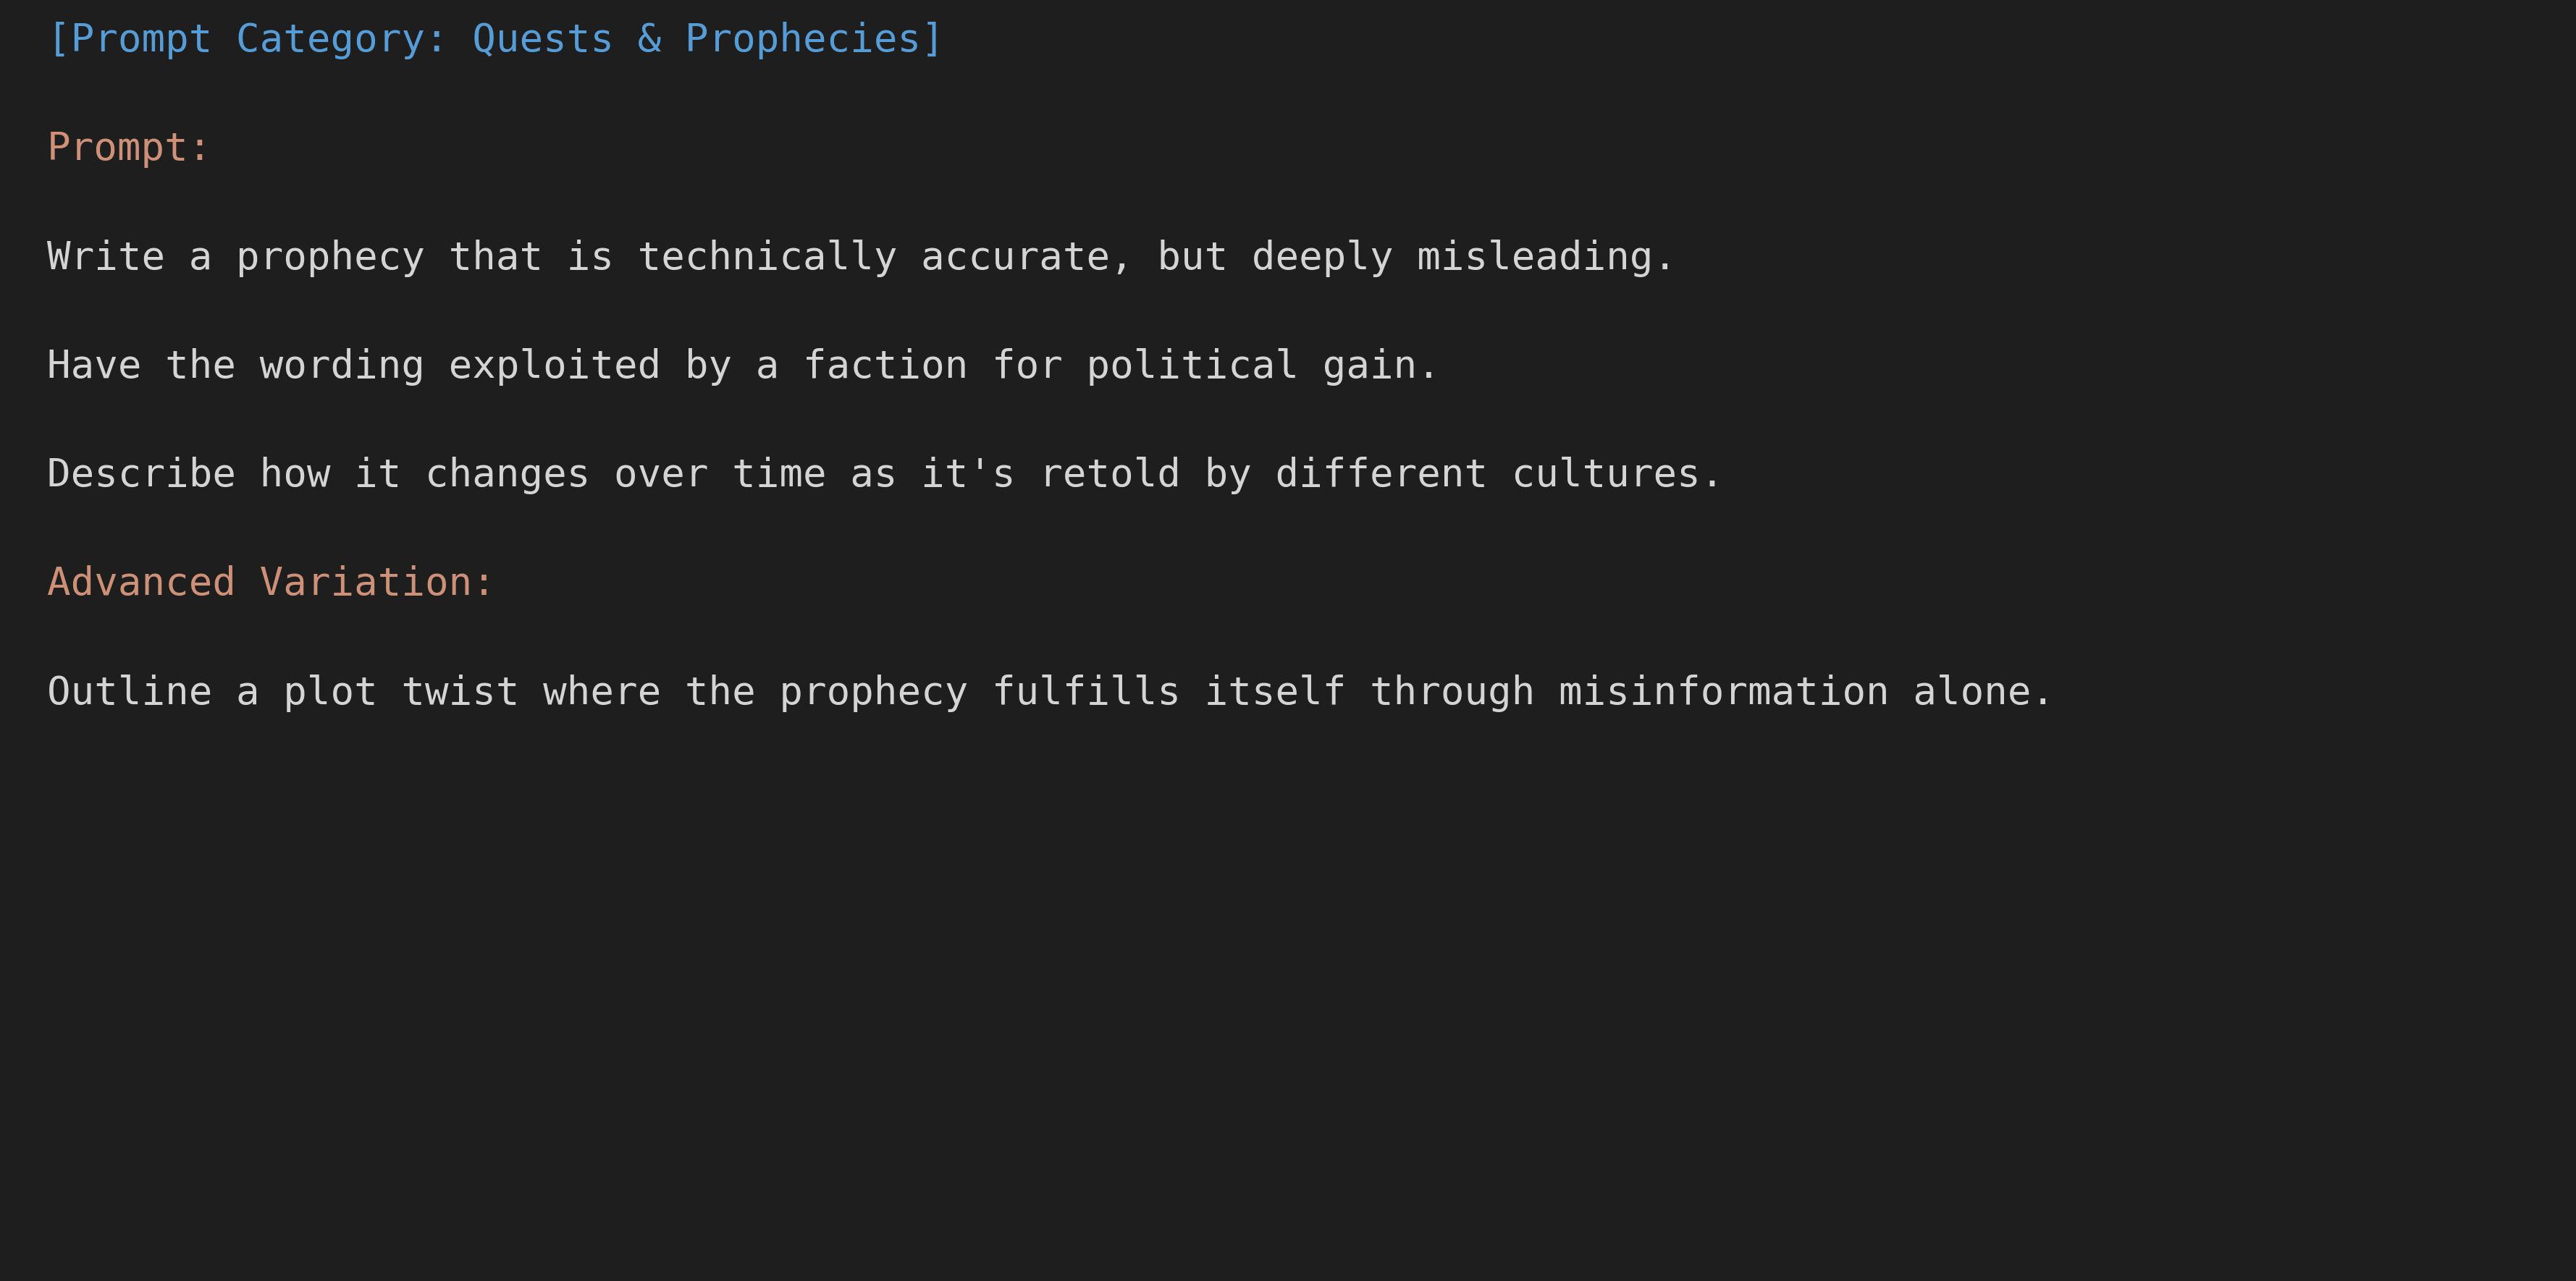Screen dimensions: 2576x1281
Task: Click the word faction
Action: coord(886,365)
